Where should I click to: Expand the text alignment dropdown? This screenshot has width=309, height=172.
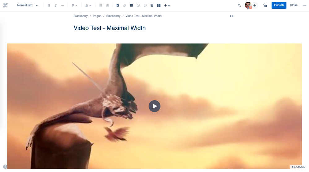tap(74, 5)
